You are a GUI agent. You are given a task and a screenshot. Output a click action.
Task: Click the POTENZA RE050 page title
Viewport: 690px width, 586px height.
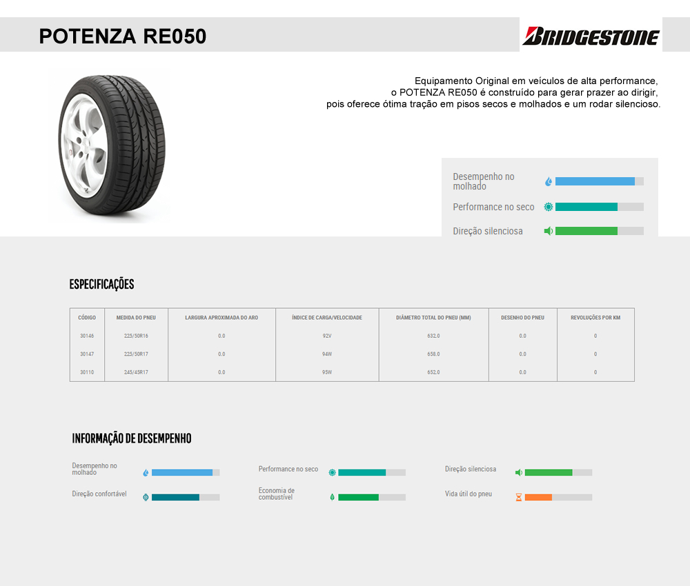(123, 36)
